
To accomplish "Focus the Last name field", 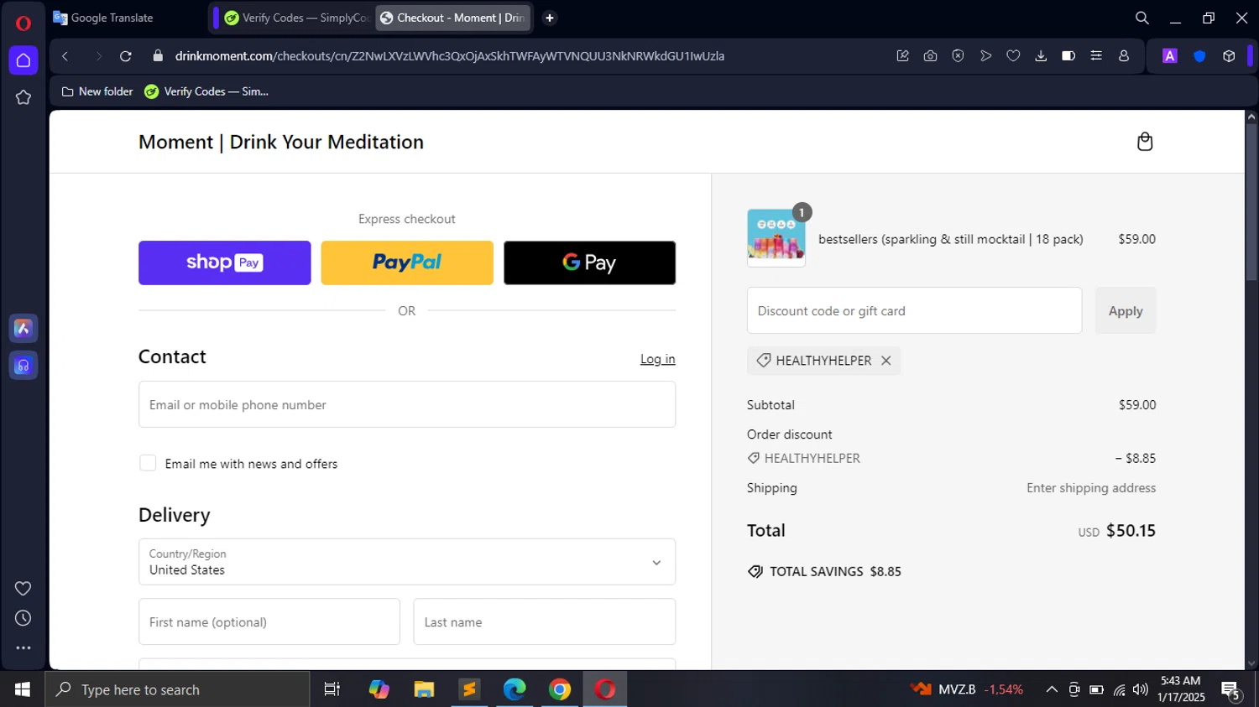I will tap(544, 621).
